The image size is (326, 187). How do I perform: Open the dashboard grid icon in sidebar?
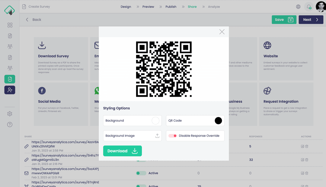(10, 25)
